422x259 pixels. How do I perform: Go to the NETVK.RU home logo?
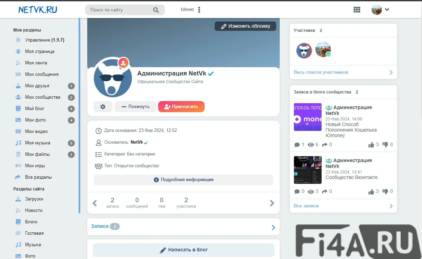click(x=38, y=10)
